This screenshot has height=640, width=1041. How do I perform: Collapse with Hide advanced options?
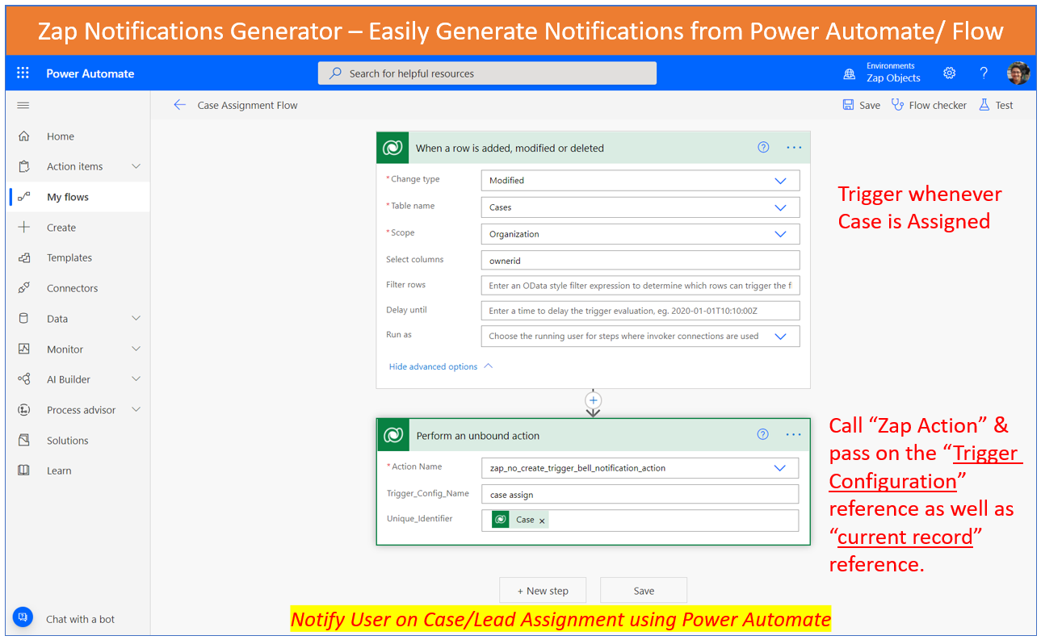441,366
